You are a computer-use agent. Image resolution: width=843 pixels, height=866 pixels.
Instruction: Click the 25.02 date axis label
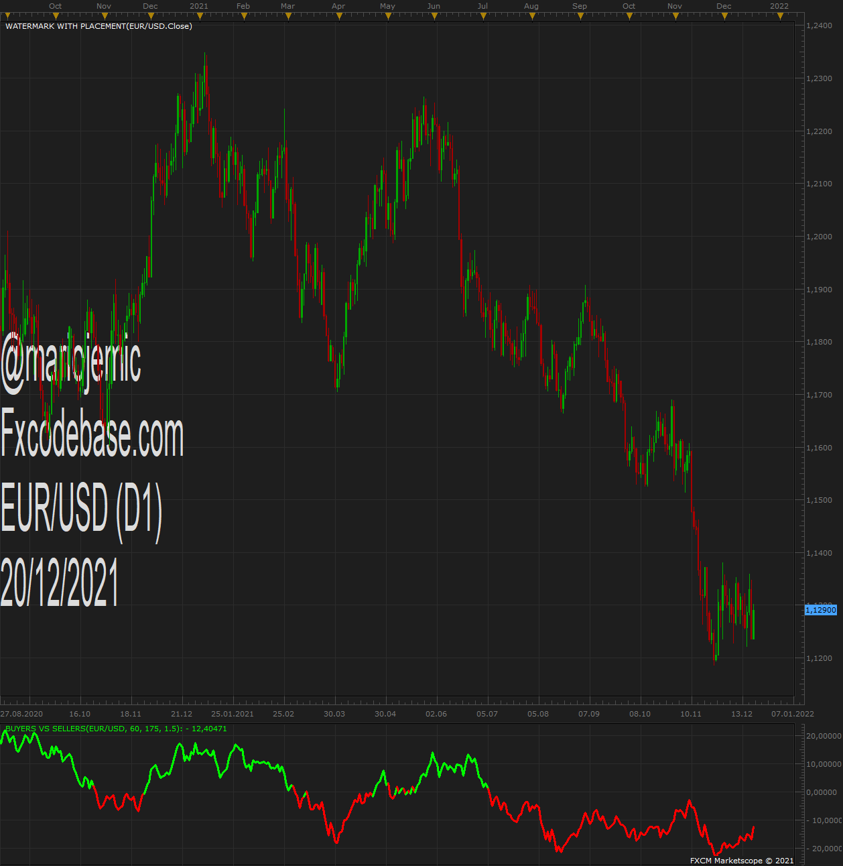pyautogui.click(x=283, y=714)
